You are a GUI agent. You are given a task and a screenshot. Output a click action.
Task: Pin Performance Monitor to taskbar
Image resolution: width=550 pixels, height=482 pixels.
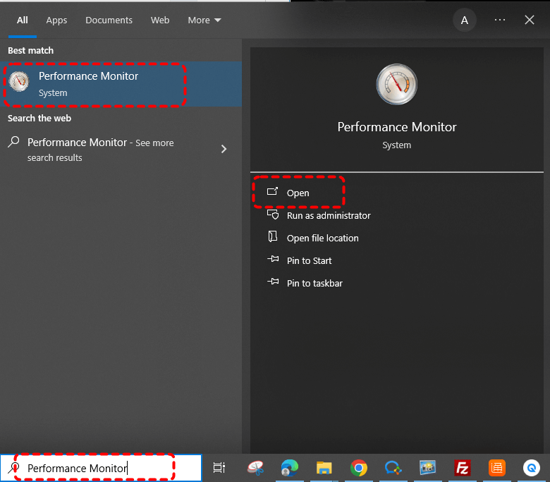pos(314,283)
